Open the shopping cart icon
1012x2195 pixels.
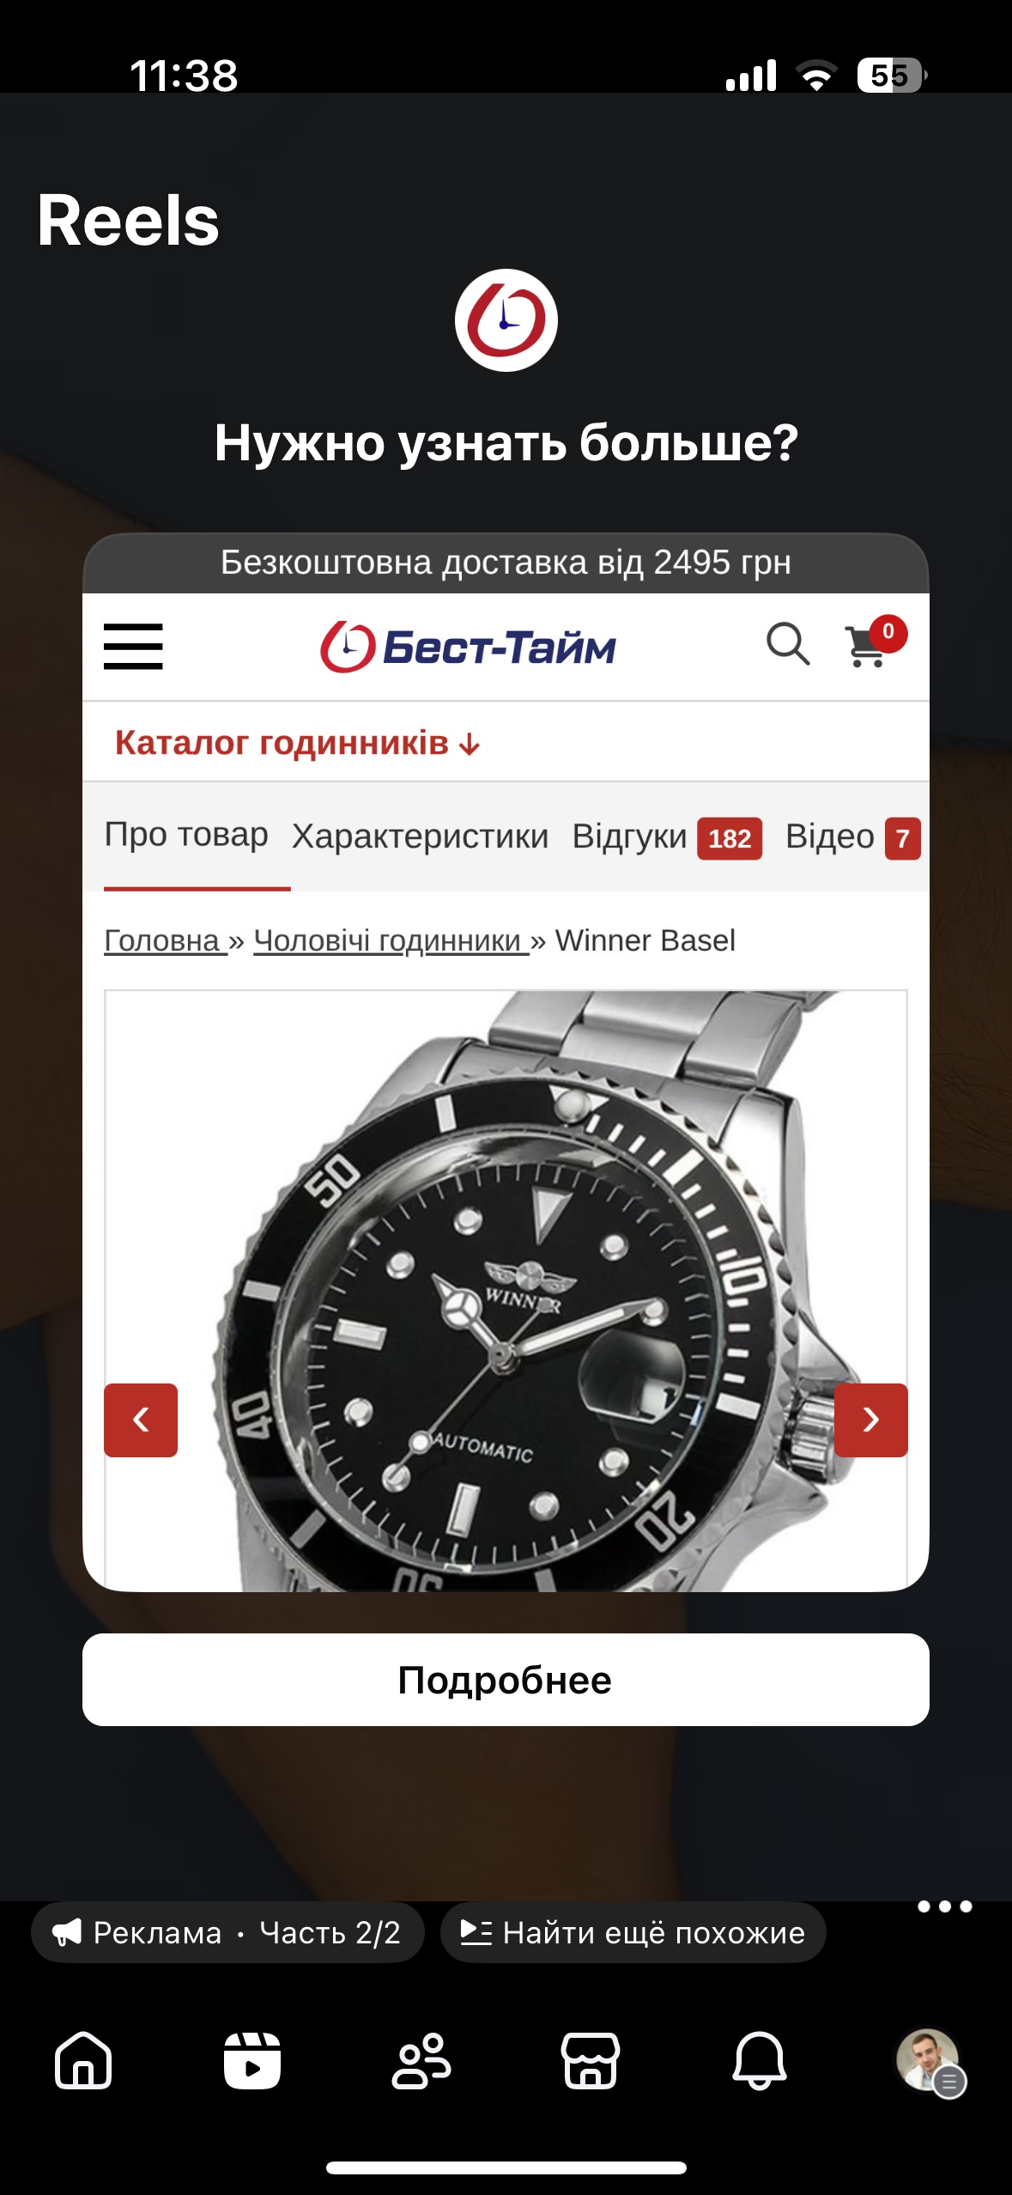pyautogui.click(x=875, y=643)
